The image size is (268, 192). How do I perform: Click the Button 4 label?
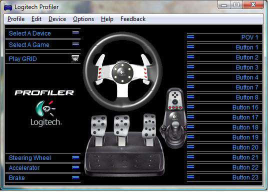click(x=247, y=77)
